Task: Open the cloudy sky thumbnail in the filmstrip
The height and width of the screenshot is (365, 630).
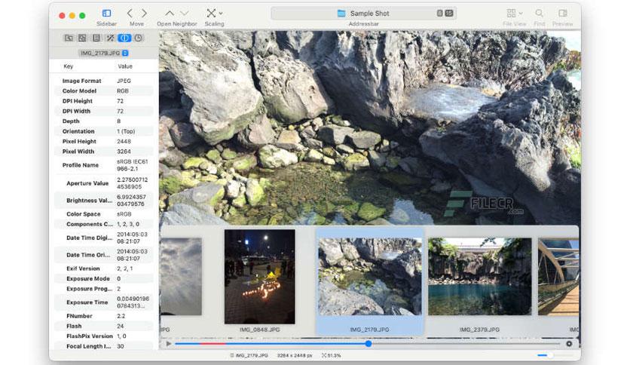Action: 180,276
